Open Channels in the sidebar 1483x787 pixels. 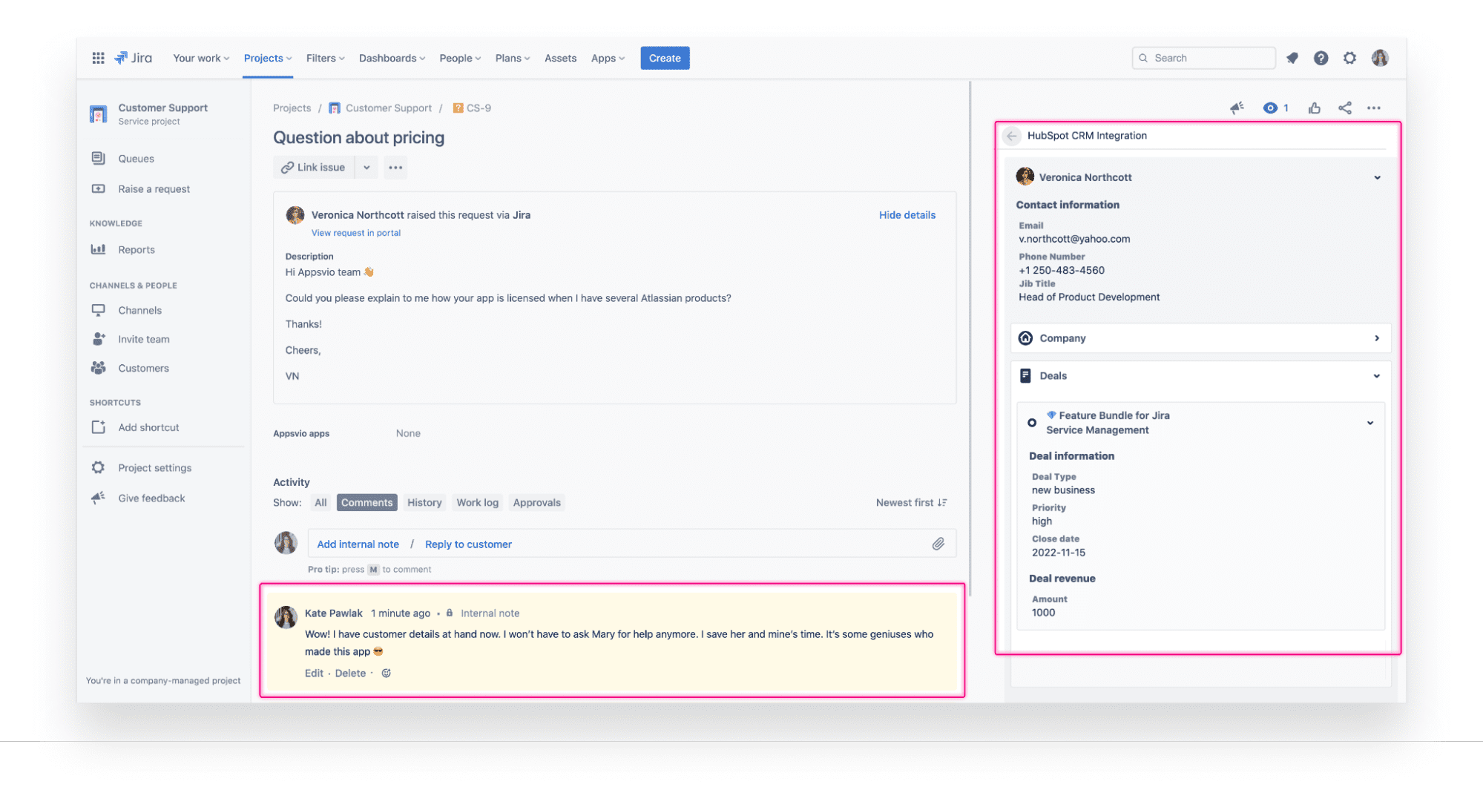139,310
